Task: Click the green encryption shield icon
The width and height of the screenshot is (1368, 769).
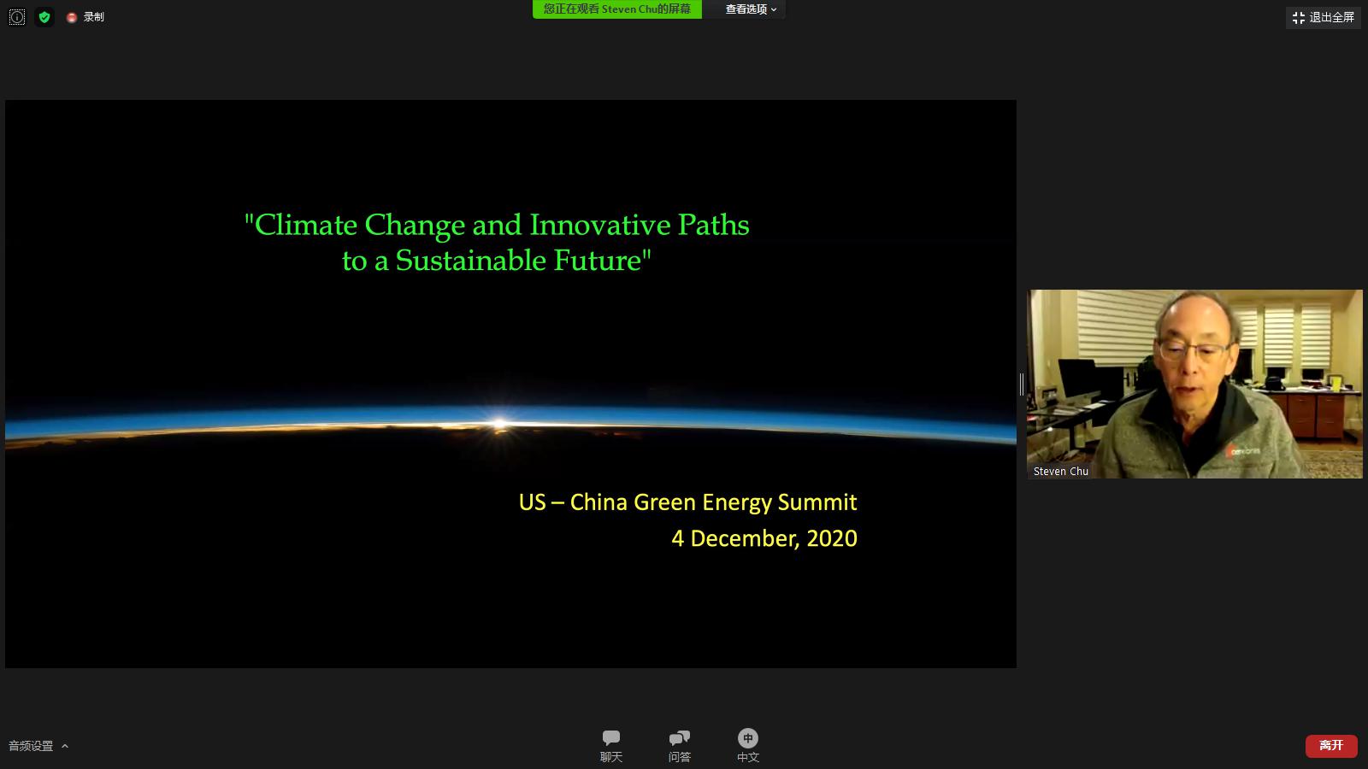Action: coord(44,17)
